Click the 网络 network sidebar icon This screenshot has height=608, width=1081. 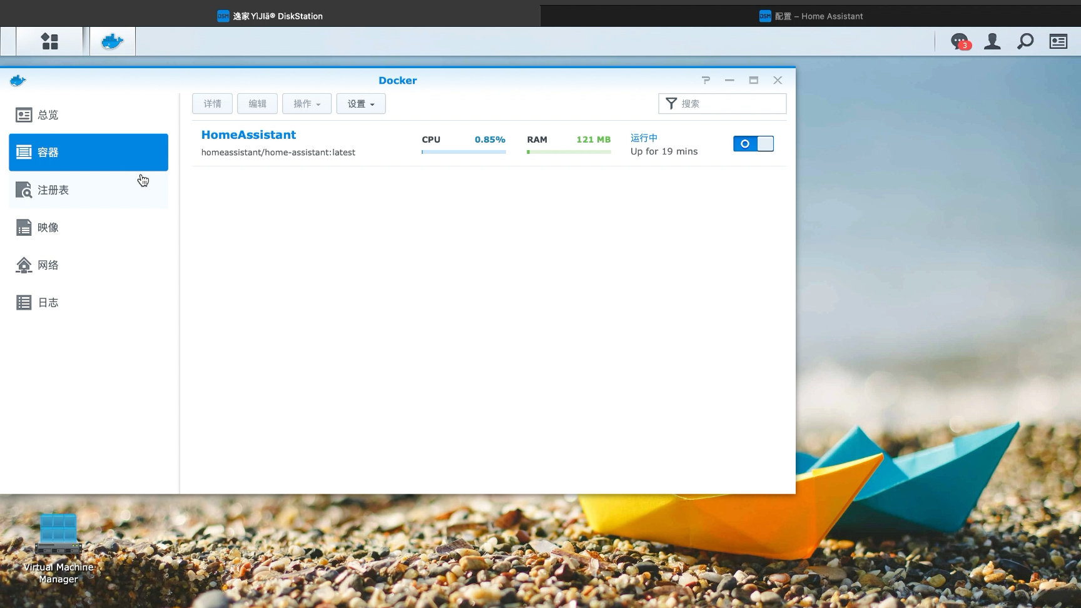[x=24, y=265]
